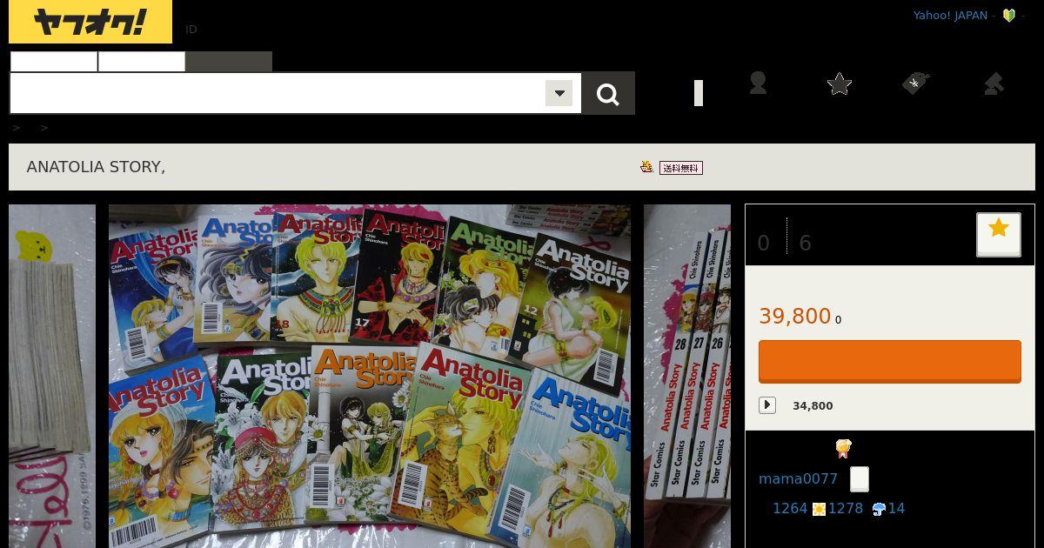Select the first white search tab
1044x548 pixels.
(x=54, y=62)
